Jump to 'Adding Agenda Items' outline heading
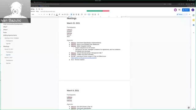Screen dimensions: 196x110 [x=10, y=35]
